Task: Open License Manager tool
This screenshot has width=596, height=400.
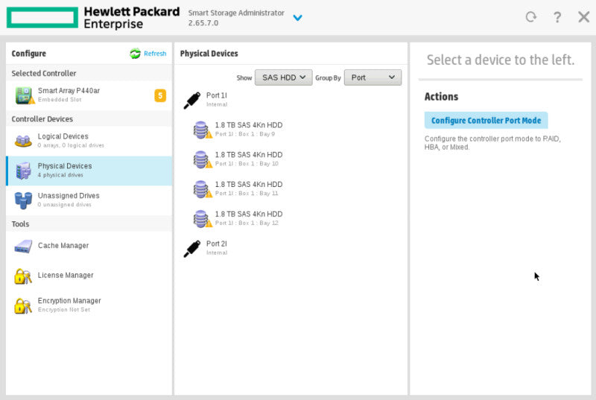Action: pos(89,276)
